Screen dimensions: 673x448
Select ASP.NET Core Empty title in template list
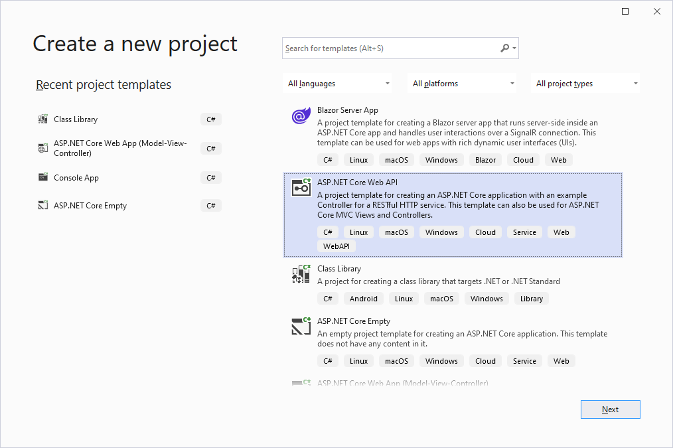(354, 321)
